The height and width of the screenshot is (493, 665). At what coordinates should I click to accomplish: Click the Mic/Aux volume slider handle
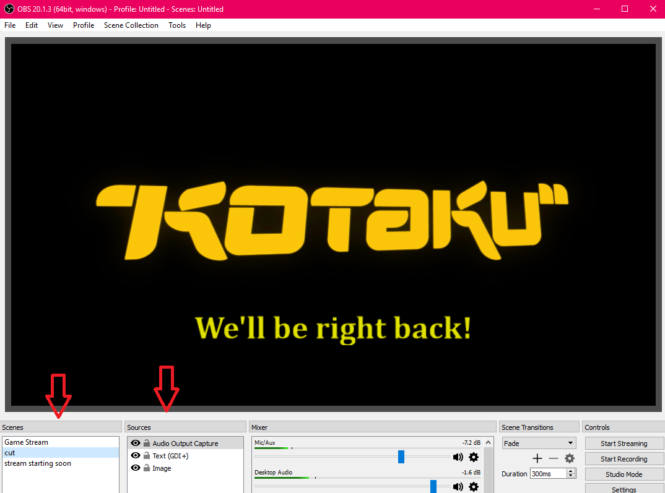click(401, 457)
